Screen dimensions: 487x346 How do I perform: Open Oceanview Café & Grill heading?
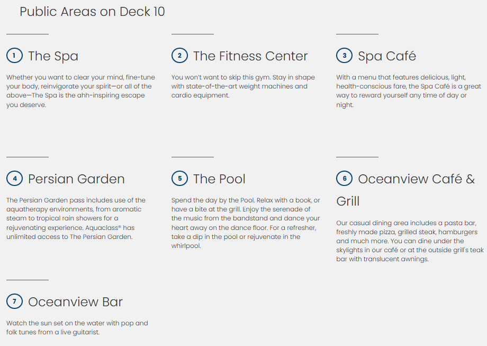[416, 179]
